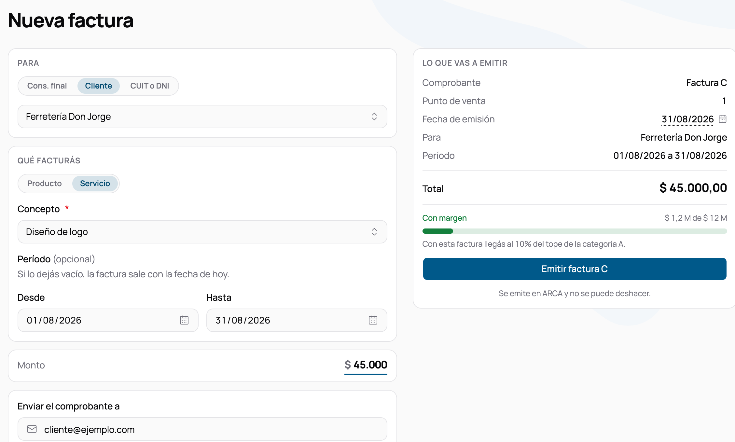This screenshot has width=735, height=442.
Task: Click the 'Período (opcional)' label
Action: 56,259
